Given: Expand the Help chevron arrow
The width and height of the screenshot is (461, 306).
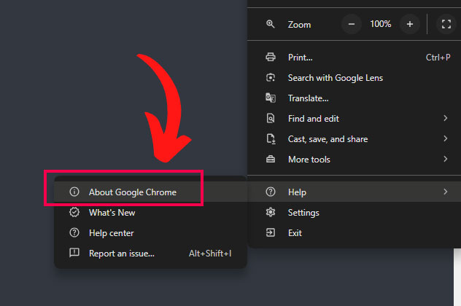Looking at the screenshot, I should (x=446, y=192).
